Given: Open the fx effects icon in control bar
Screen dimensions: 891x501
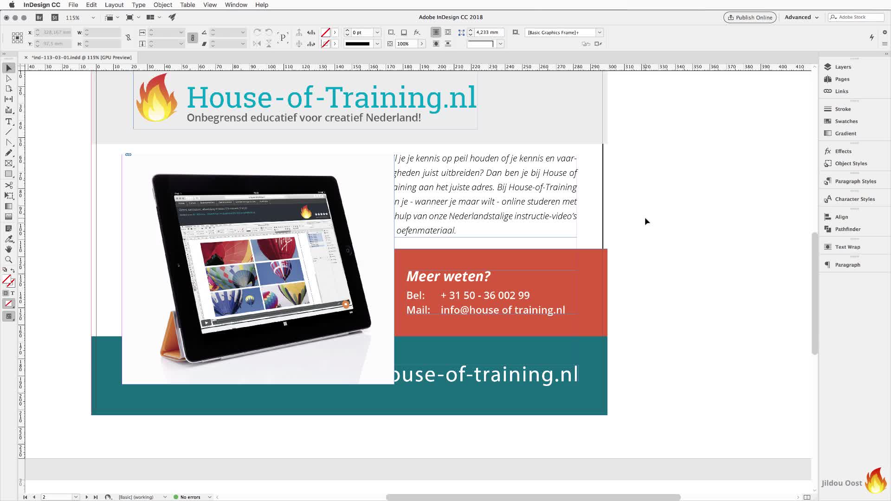Looking at the screenshot, I should point(417,32).
